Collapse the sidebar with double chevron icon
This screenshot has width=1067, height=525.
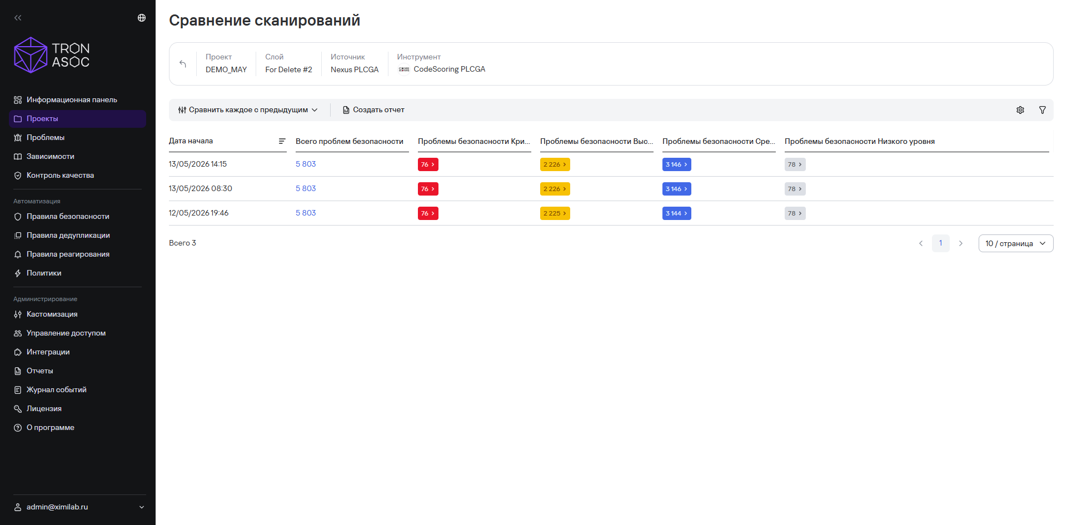coord(18,18)
